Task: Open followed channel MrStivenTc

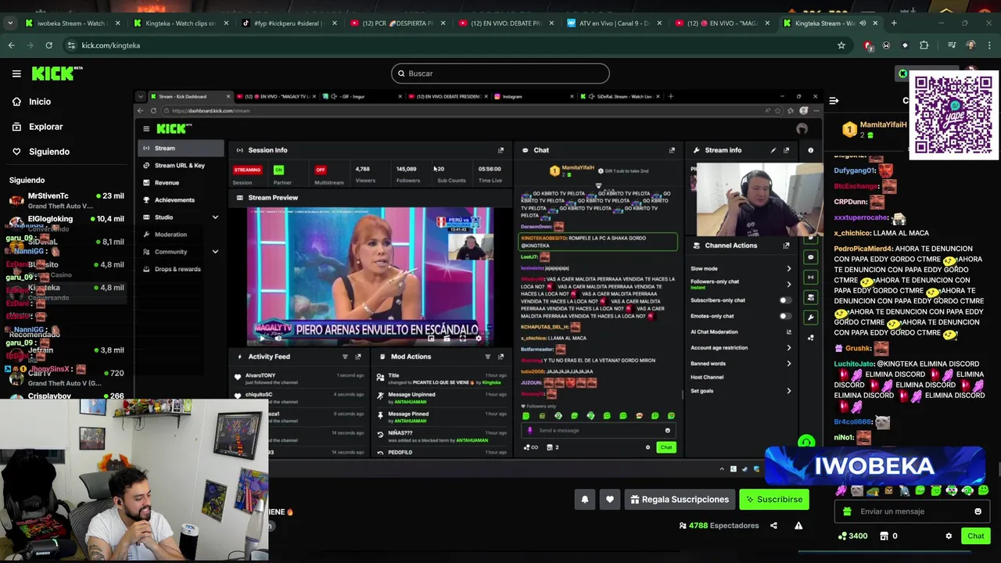Action: coord(66,201)
